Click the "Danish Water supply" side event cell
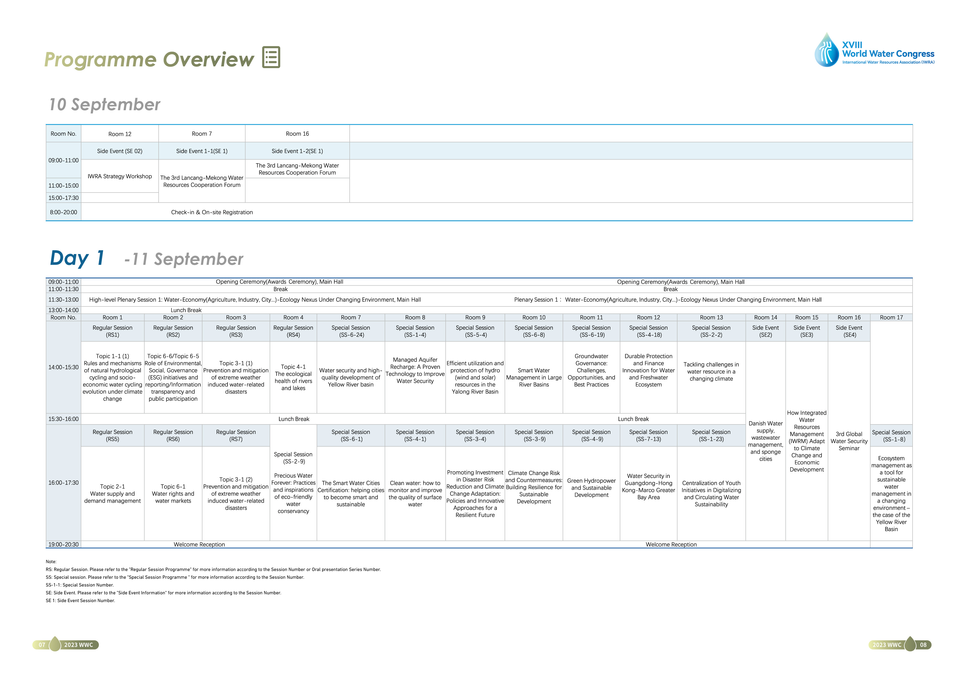This screenshot has height=686, width=964. click(765, 441)
